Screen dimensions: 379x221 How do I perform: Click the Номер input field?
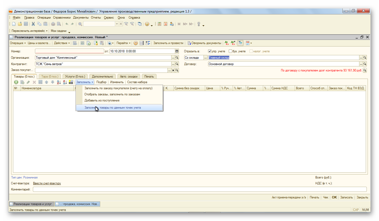coord(70,51)
